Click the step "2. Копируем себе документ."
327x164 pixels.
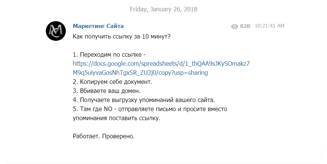112,82
